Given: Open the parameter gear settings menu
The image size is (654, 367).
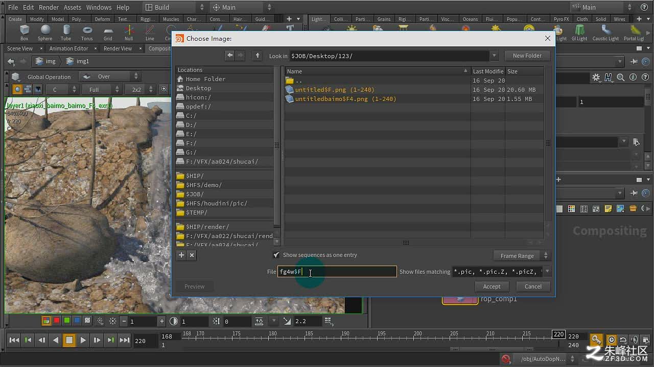Looking at the screenshot, I should (x=596, y=77).
